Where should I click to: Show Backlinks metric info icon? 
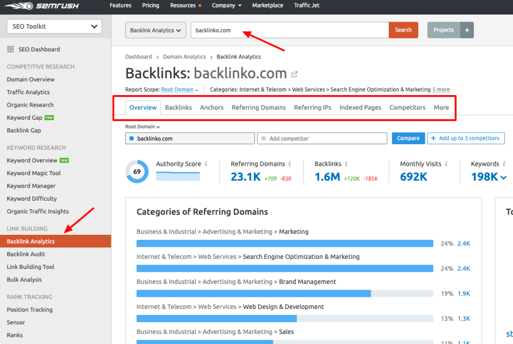(x=346, y=164)
